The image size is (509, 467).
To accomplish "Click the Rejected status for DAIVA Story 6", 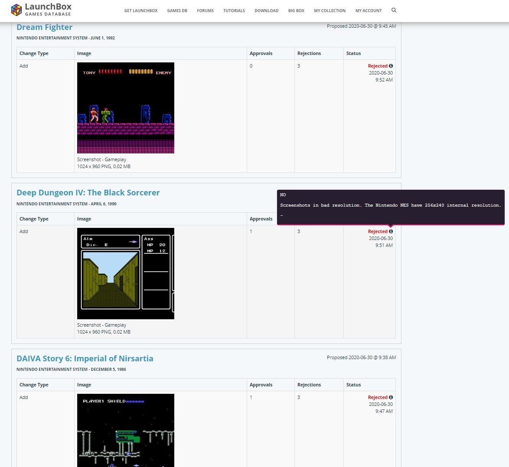I will 378,397.
